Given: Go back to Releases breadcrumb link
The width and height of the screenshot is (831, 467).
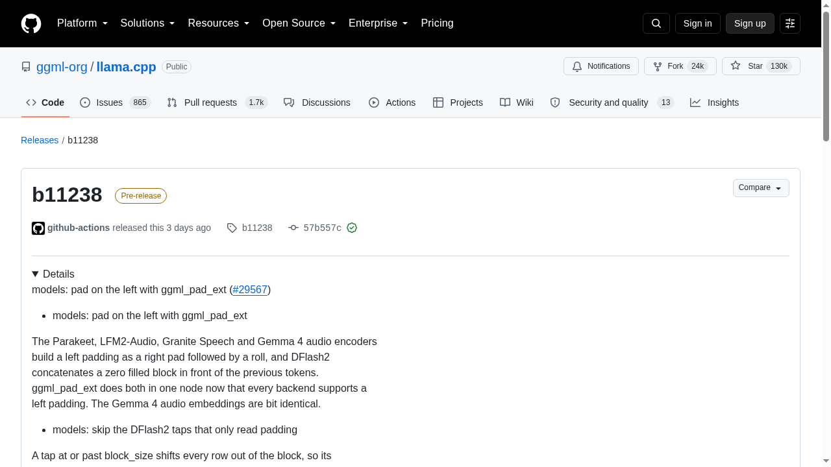Looking at the screenshot, I should point(40,140).
